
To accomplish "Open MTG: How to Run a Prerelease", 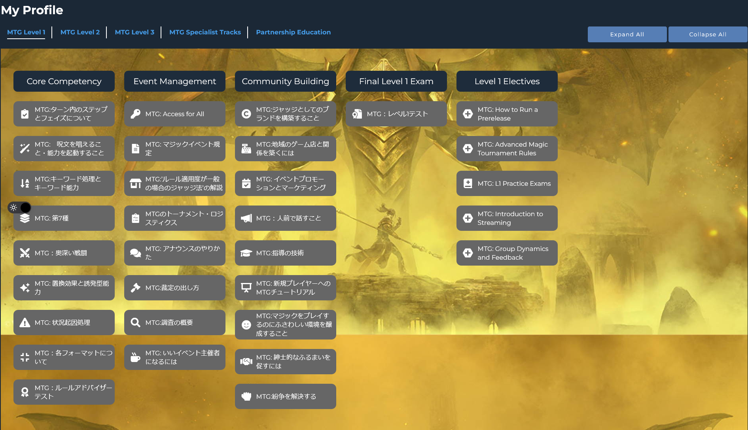I will pyautogui.click(x=507, y=114).
